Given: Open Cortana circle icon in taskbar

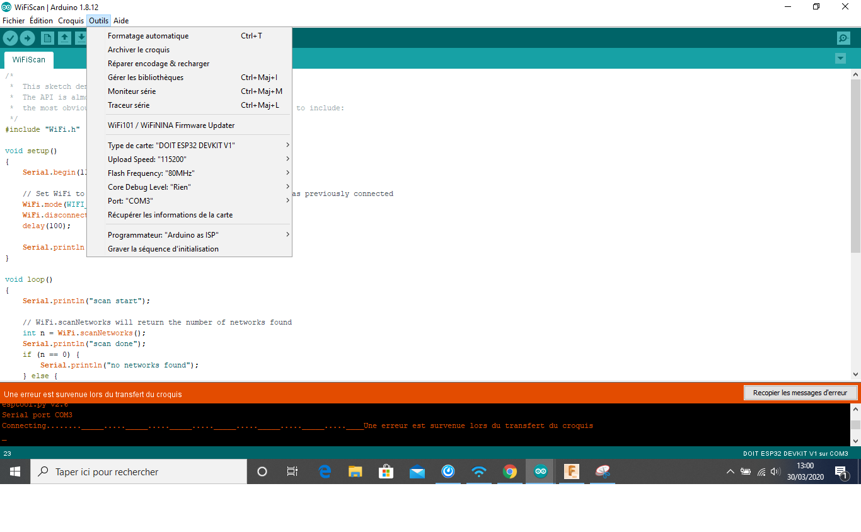Looking at the screenshot, I should coord(262,471).
